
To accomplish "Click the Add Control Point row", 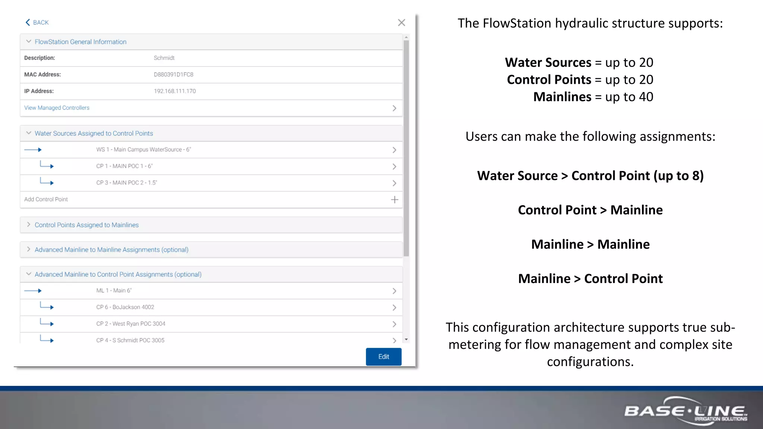I will tap(46, 200).
